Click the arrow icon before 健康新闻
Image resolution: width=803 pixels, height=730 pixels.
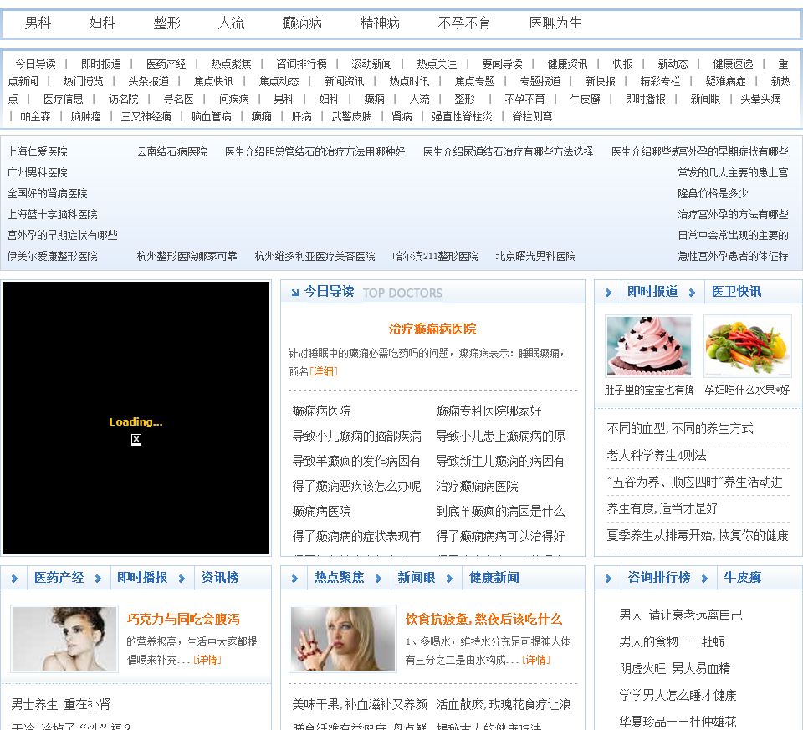coord(449,579)
